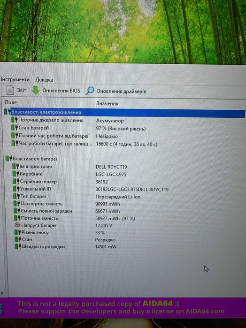This screenshot has height=328, width=246.
Task: Click the value 90995 mWh
Action: coord(108,204)
